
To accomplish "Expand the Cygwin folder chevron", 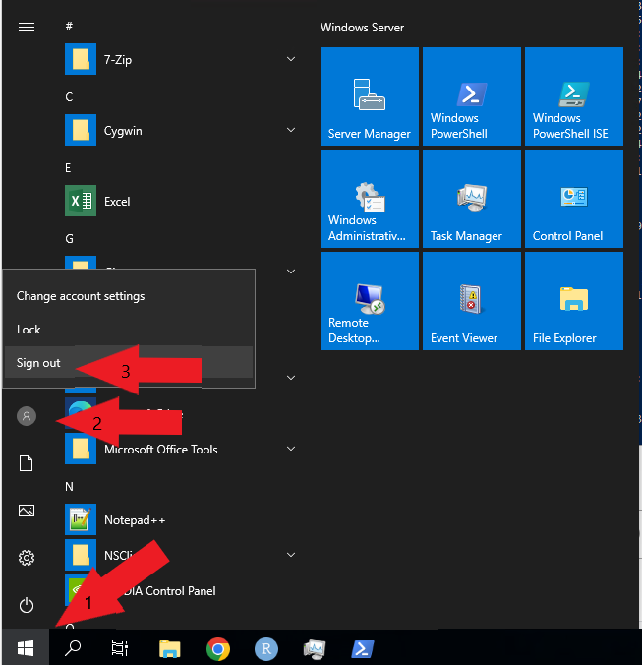I will pos(291,130).
